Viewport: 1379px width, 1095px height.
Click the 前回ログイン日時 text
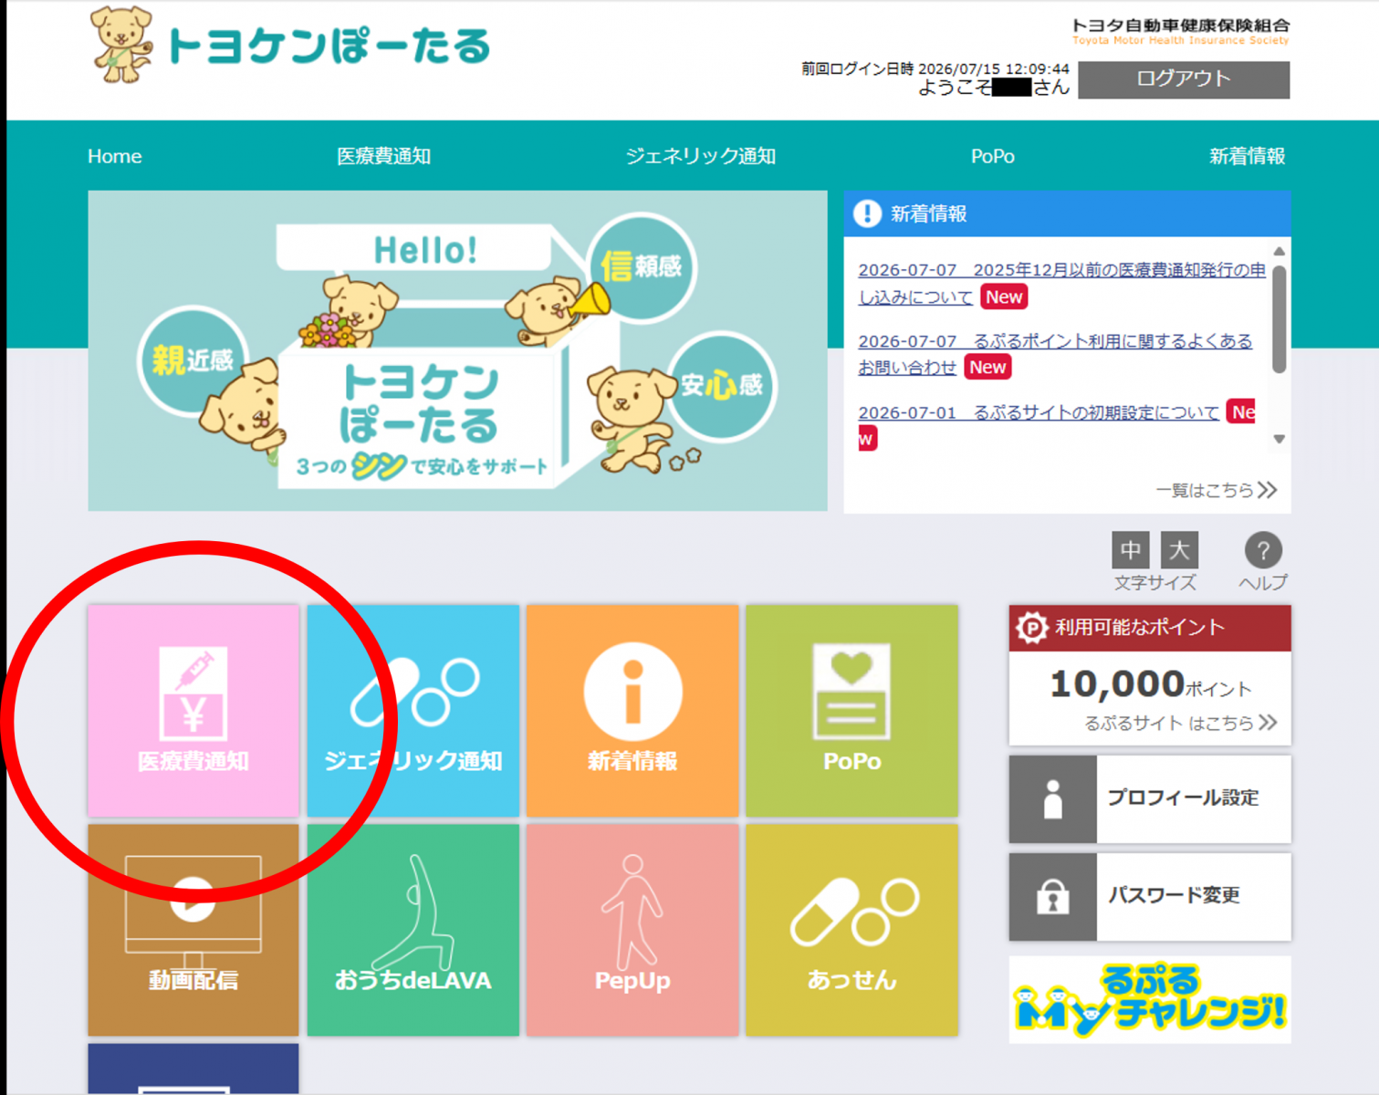(935, 68)
